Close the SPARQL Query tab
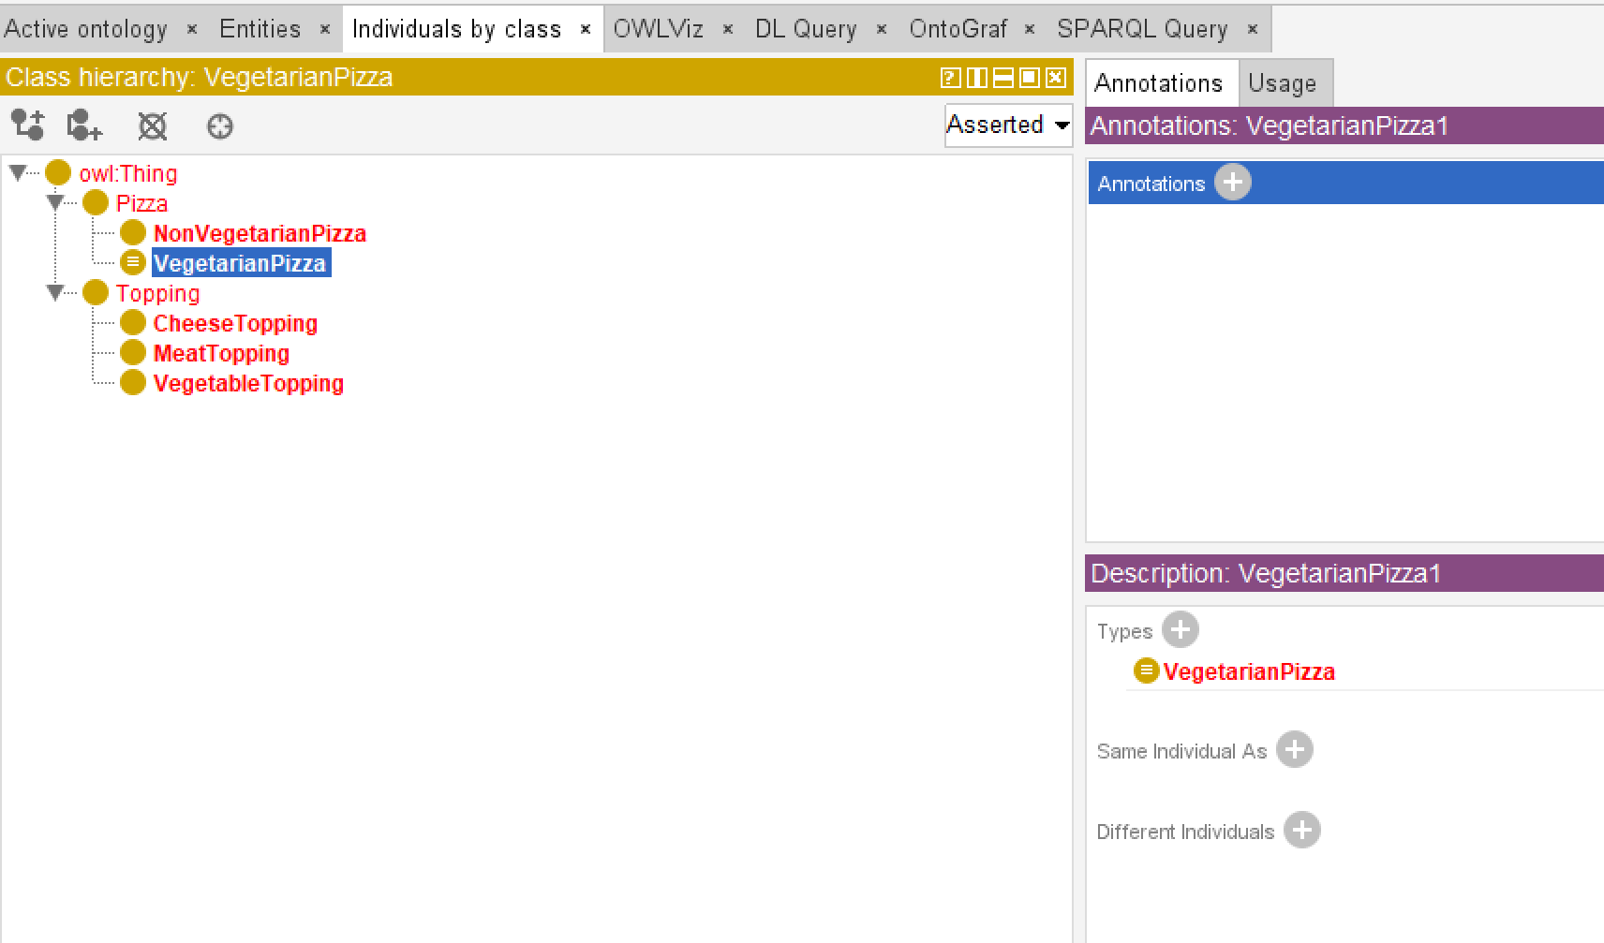This screenshot has width=1604, height=943. coord(1253,30)
